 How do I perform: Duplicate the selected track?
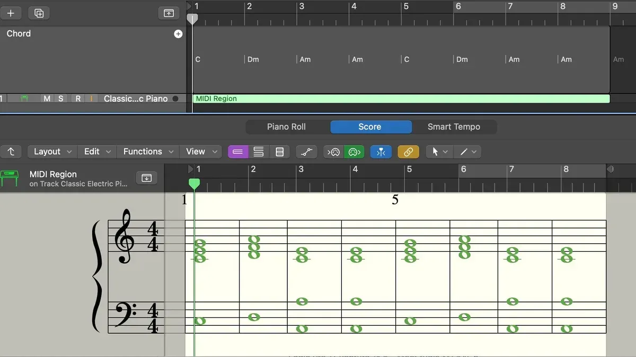coord(39,13)
